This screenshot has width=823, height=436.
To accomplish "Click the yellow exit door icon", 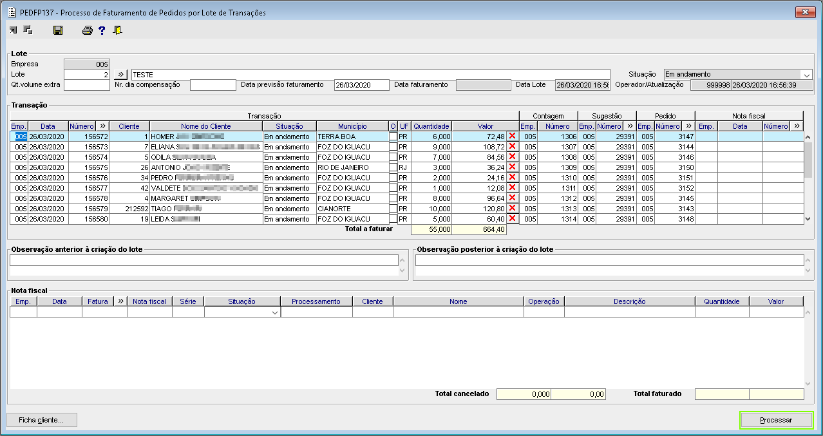I will coord(117,30).
